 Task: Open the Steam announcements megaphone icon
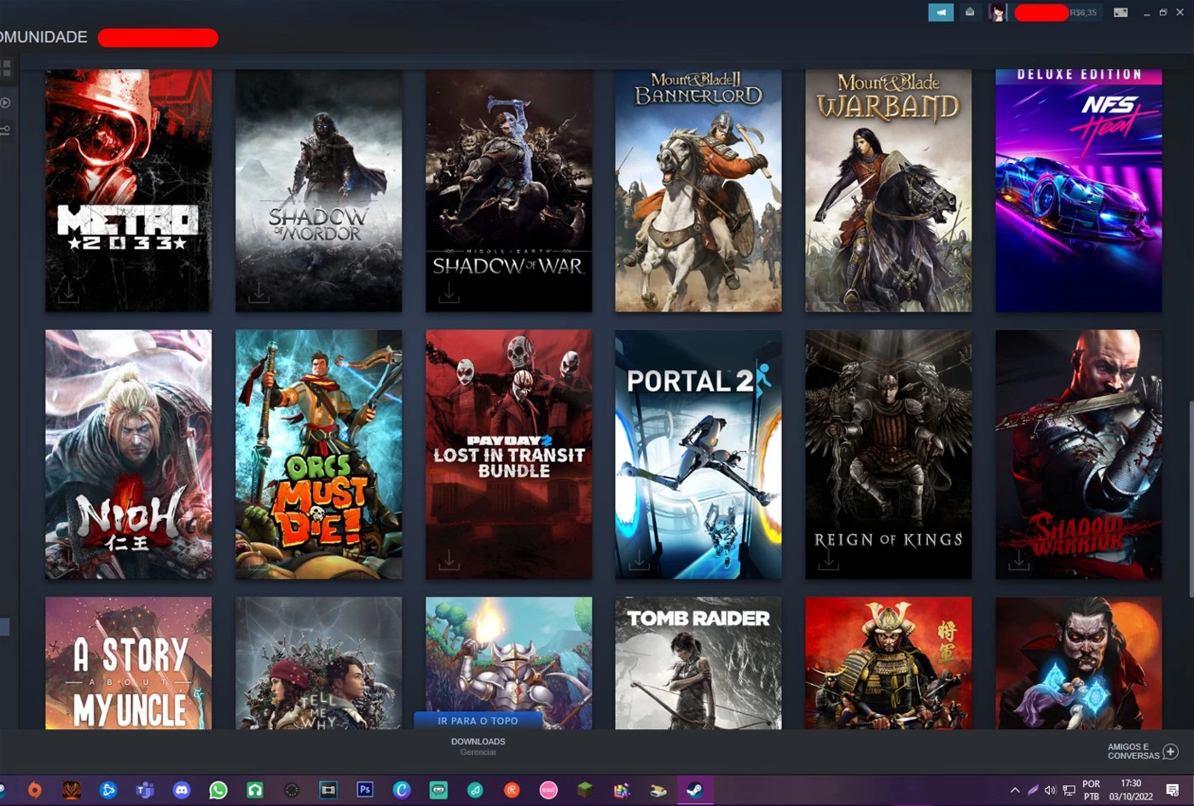coord(941,13)
